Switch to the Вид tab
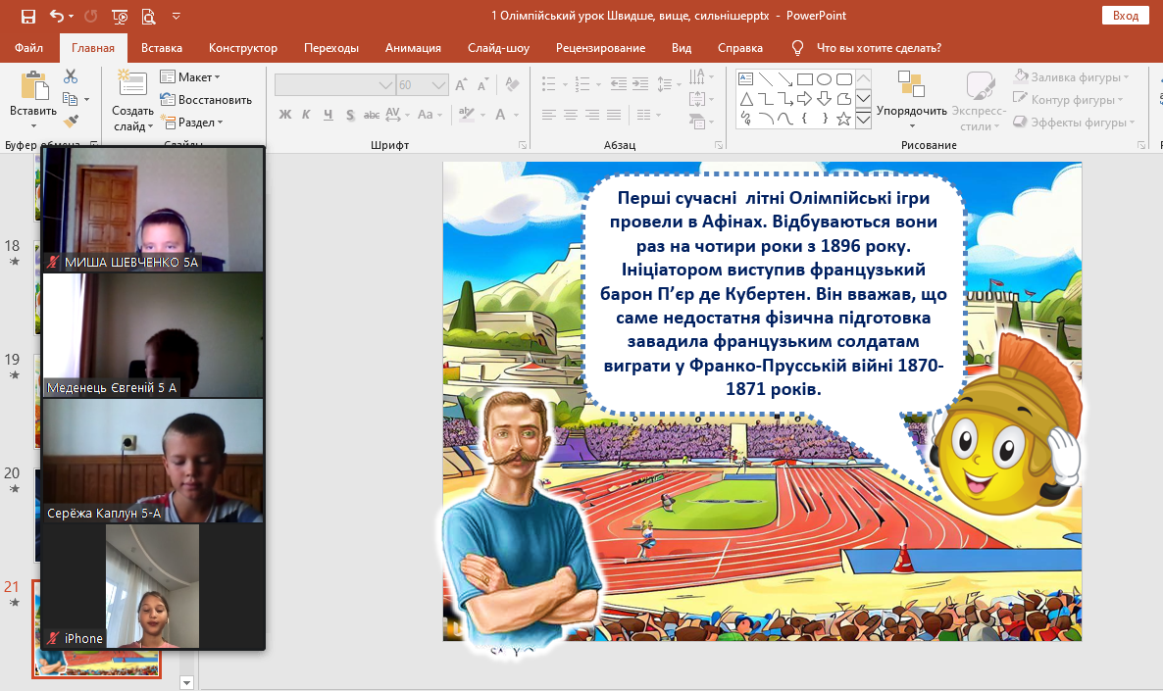The width and height of the screenshot is (1163, 691). tap(682, 48)
